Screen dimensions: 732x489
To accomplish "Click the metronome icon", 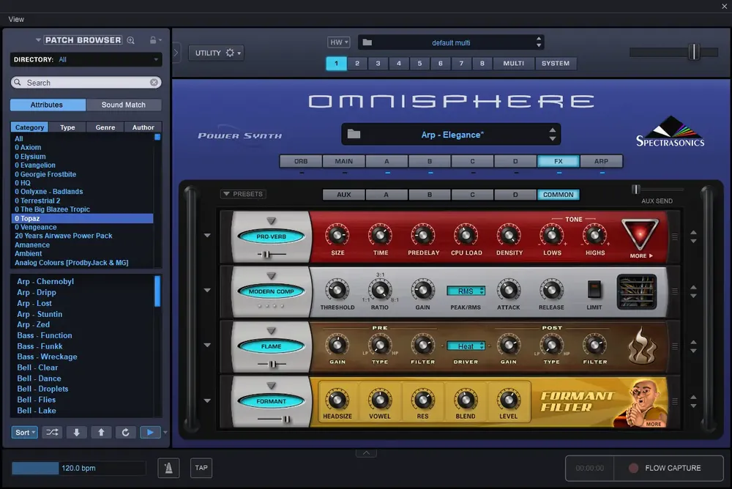I will point(168,468).
